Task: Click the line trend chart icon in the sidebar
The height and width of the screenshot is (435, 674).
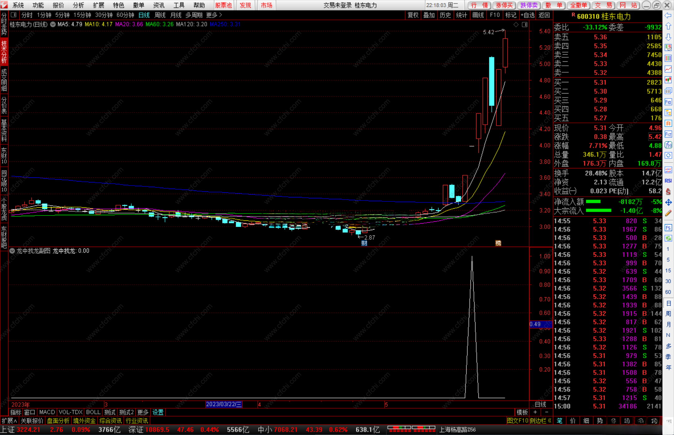Action: pos(668,69)
